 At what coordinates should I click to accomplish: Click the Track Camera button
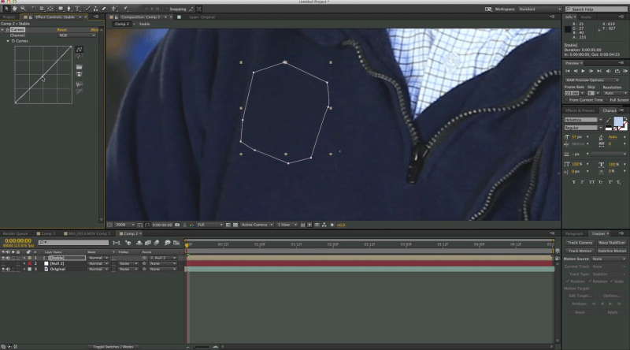[x=580, y=243]
